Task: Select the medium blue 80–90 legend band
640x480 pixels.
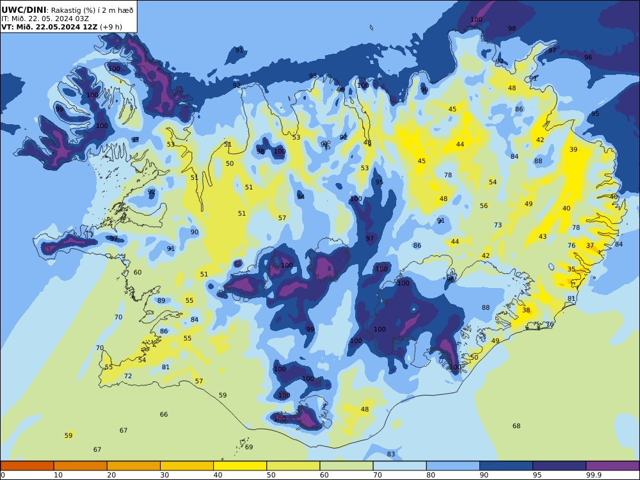Action: coord(452,466)
